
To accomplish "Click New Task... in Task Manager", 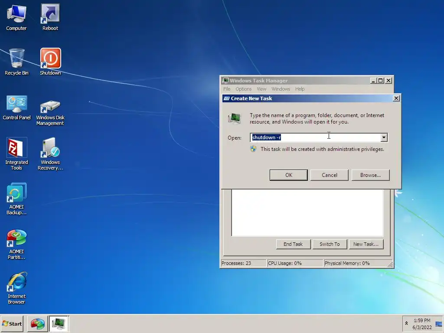I will (x=366, y=244).
